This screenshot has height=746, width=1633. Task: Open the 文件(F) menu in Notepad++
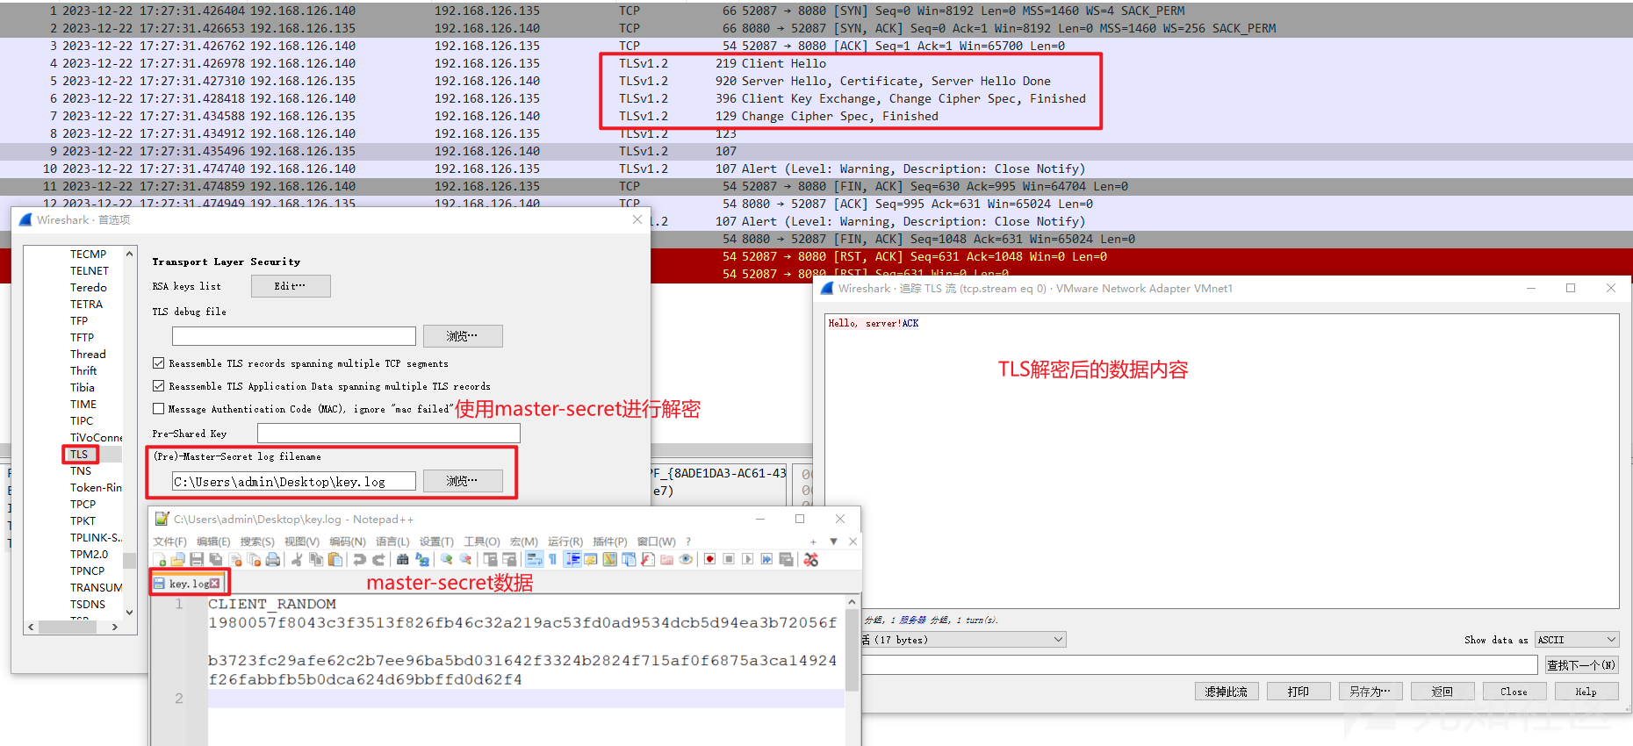(170, 542)
